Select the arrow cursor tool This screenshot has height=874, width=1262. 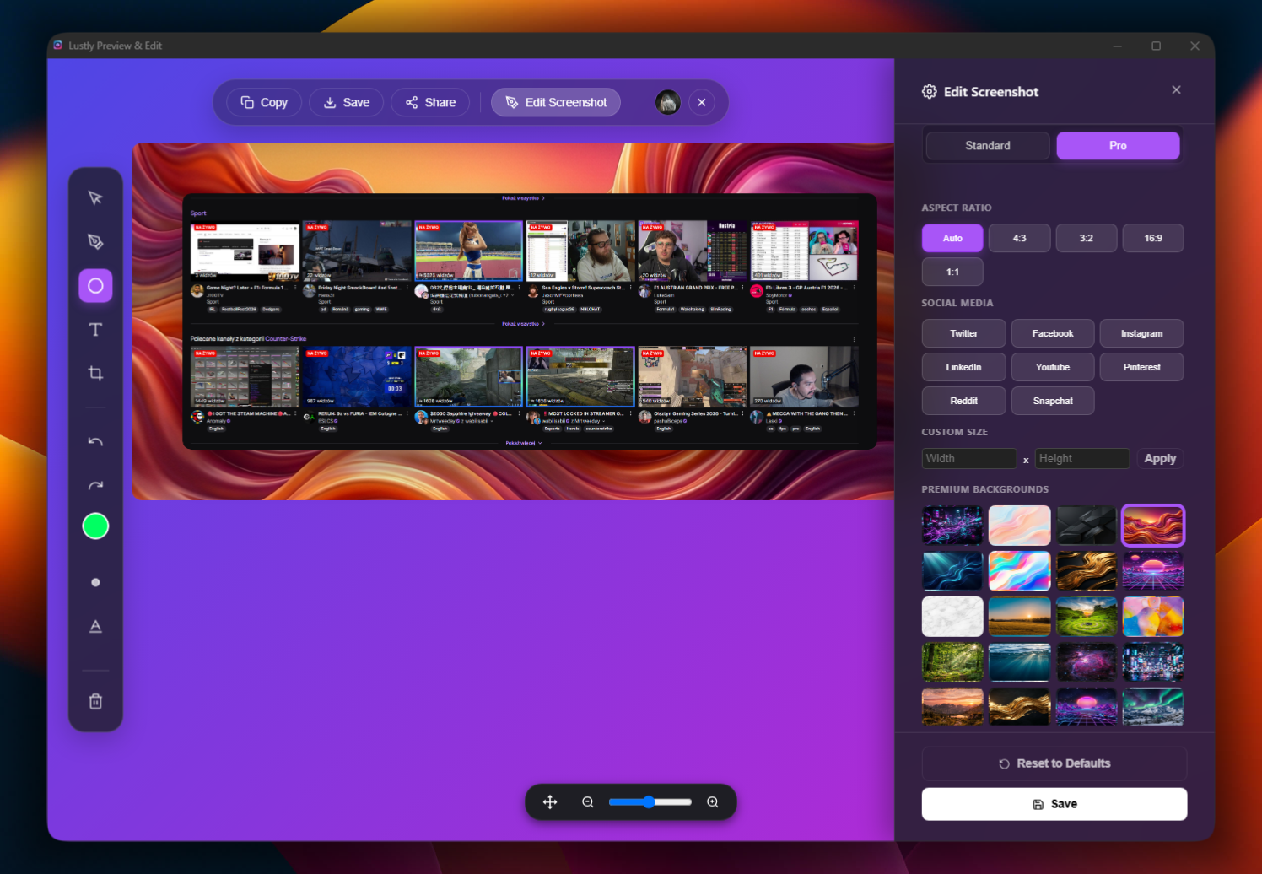[95, 198]
